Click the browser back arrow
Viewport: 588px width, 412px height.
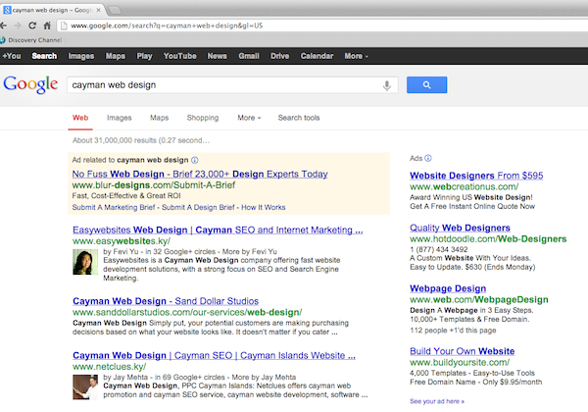point(3,26)
